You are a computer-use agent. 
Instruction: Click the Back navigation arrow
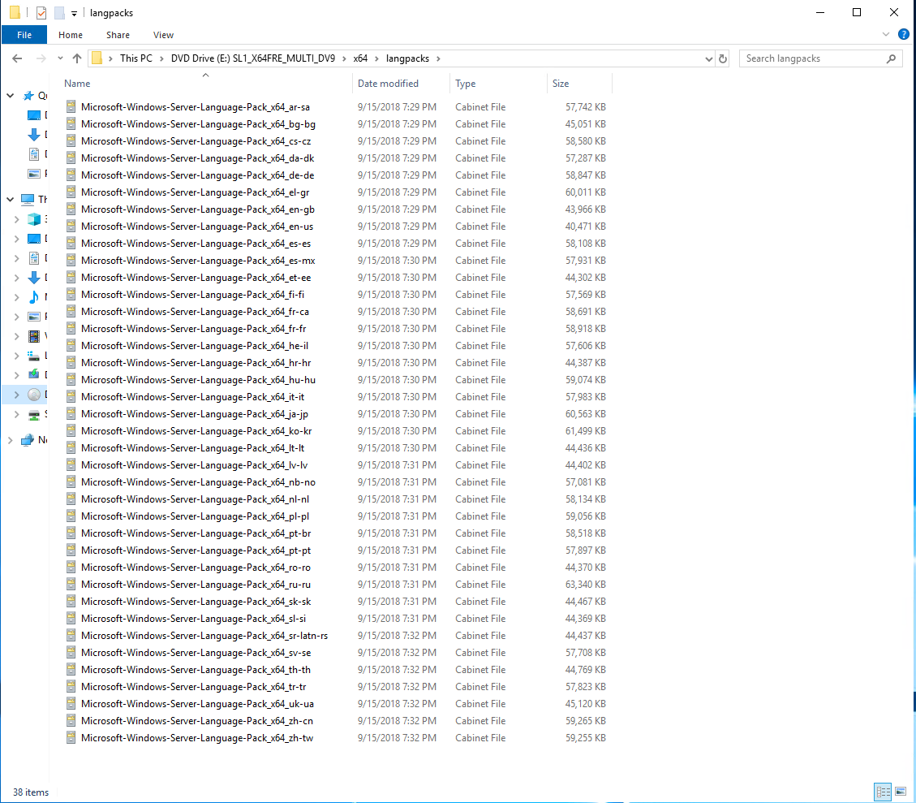tap(18, 58)
